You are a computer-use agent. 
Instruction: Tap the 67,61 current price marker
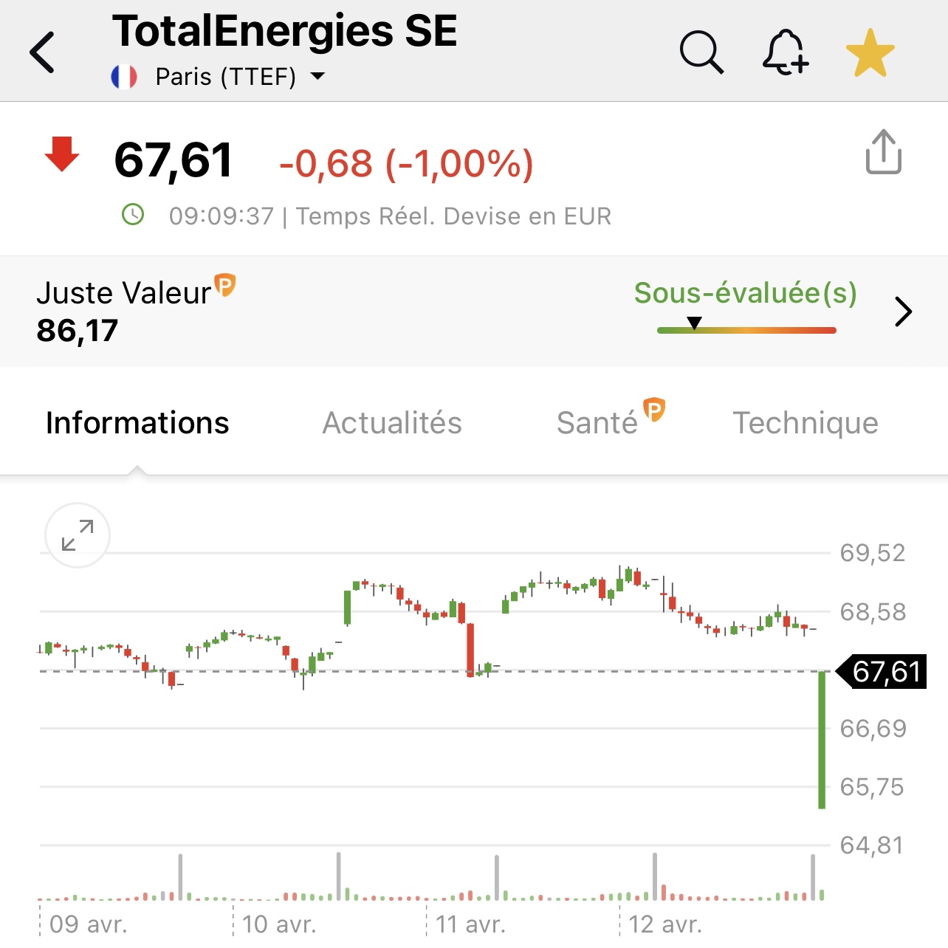tap(882, 672)
